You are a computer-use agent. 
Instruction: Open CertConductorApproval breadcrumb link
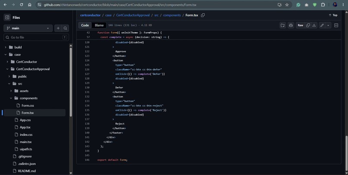[133, 15]
